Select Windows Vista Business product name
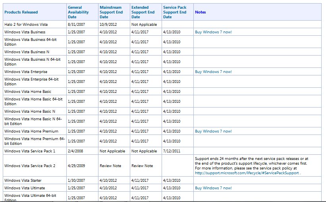The height and width of the screenshot is (202, 326). click(x=25, y=32)
